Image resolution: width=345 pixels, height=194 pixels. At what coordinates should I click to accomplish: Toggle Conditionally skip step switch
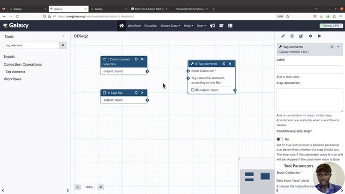click(x=280, y=139)
